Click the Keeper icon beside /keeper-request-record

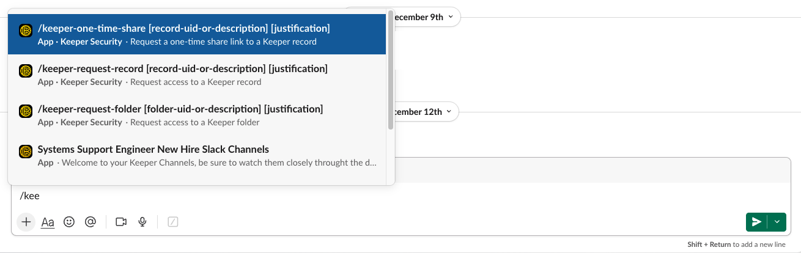tap(26, 71)
